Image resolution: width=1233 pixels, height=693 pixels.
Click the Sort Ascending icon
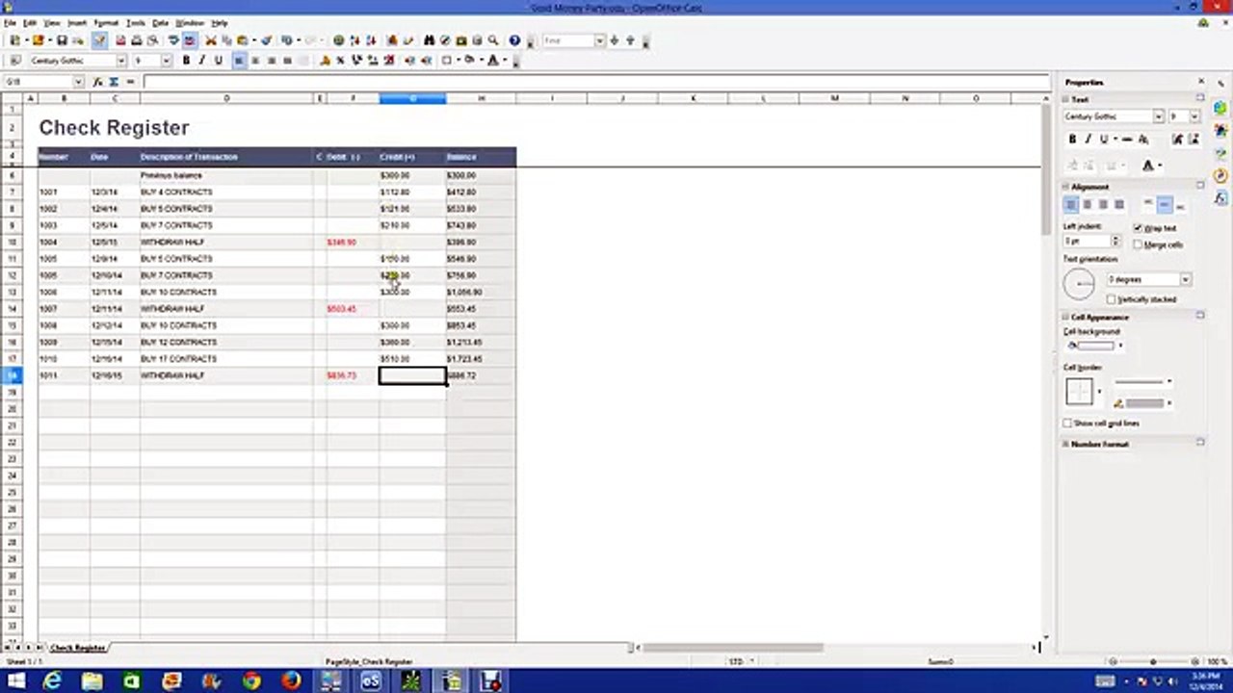[x=354, y=40]
